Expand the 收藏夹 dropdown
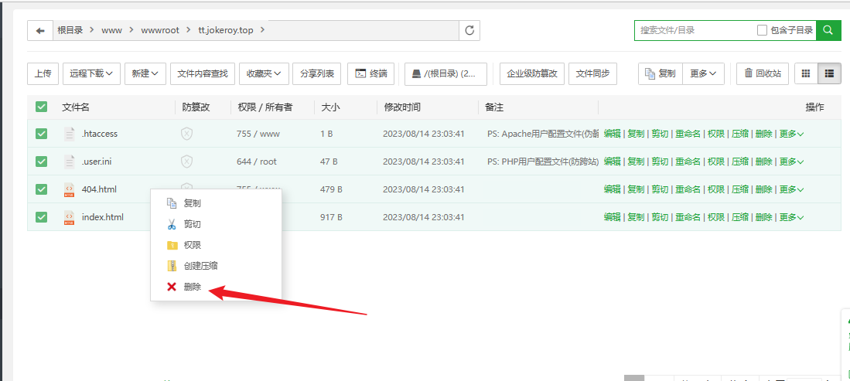 (264, 73)
